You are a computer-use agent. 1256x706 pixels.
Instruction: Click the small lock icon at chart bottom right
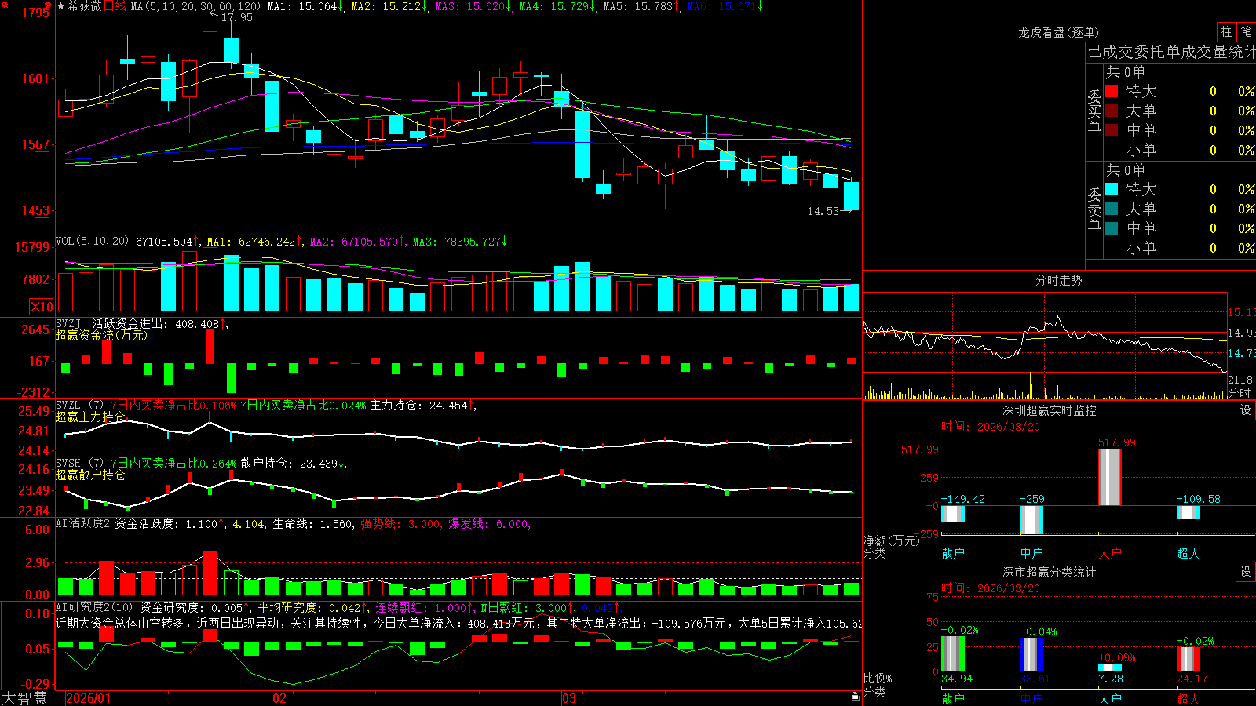tap(856, 696)
